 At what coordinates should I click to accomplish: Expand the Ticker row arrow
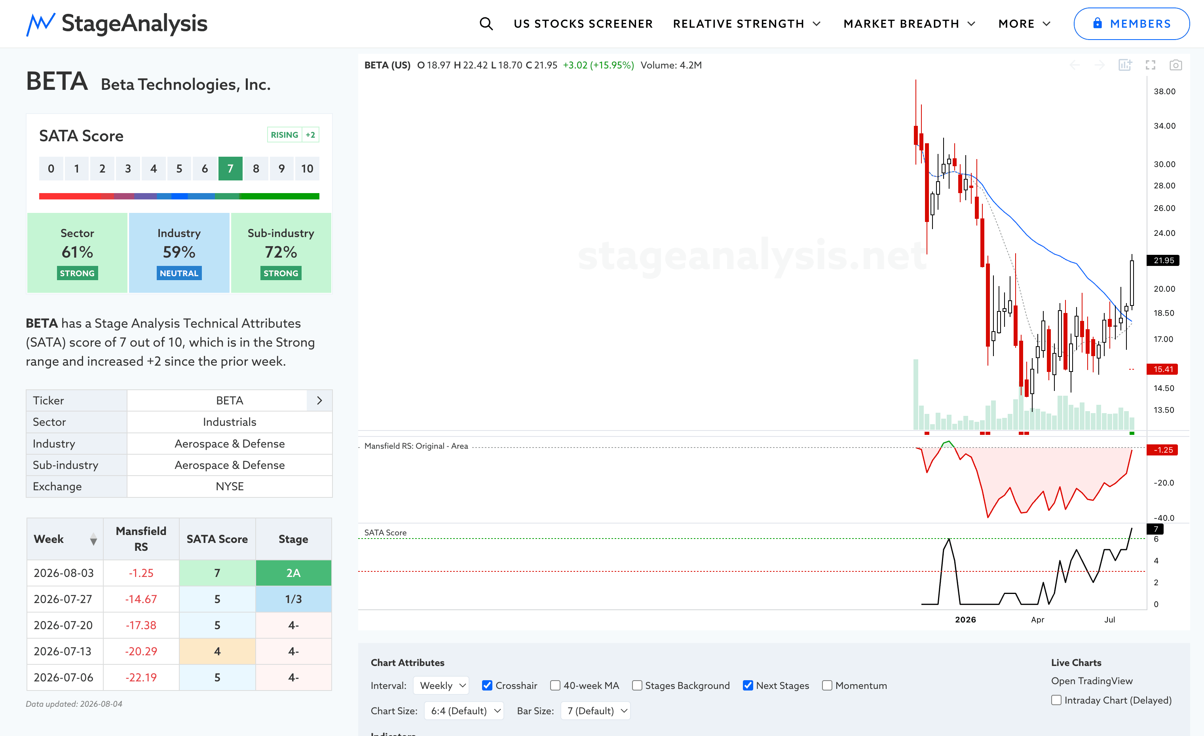(x=319, y=400)
